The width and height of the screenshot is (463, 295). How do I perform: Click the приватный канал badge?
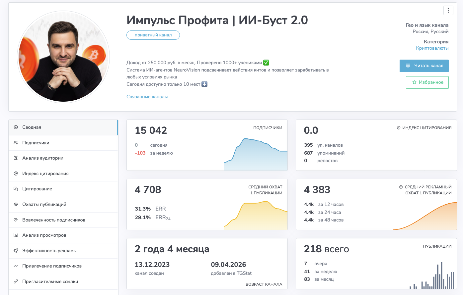tap(153, 35)
